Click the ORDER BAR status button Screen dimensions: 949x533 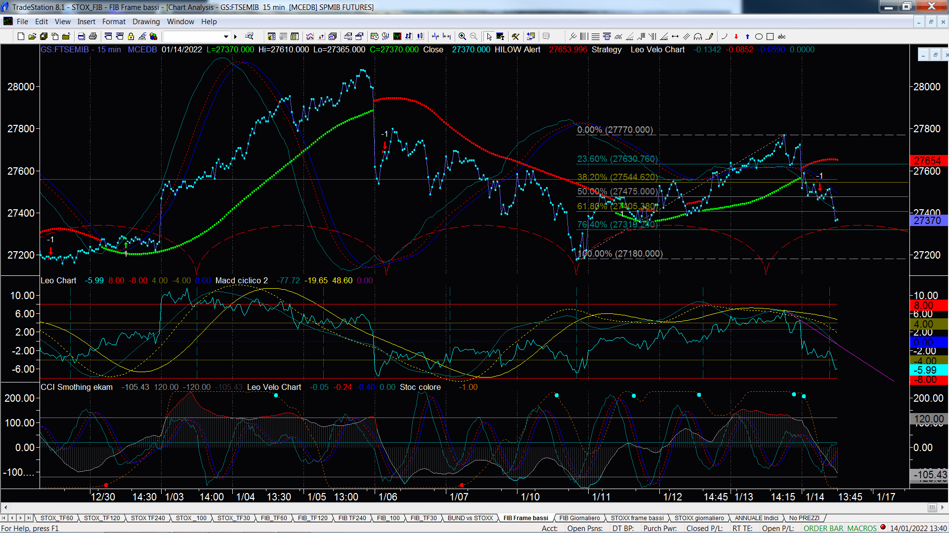(823, 528)
